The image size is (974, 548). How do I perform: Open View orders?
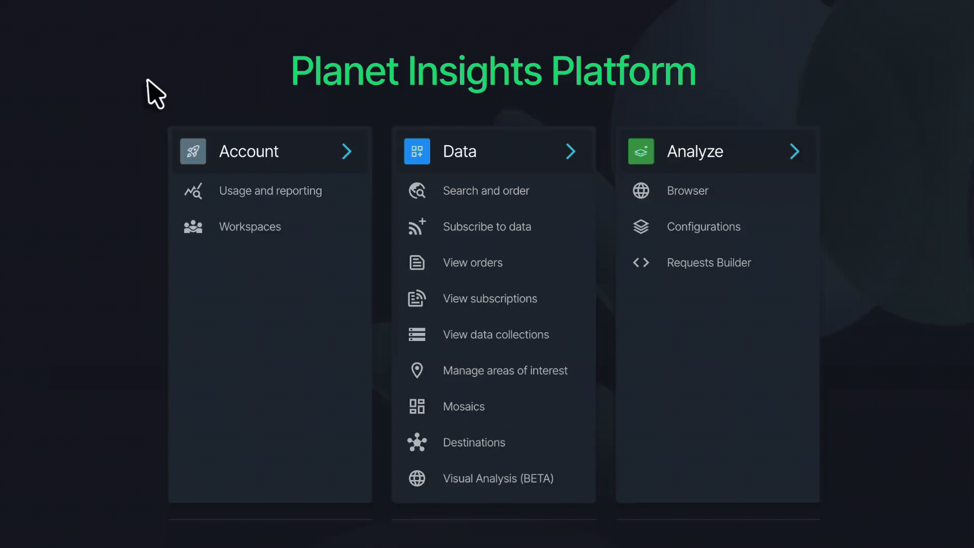point(473,263)
